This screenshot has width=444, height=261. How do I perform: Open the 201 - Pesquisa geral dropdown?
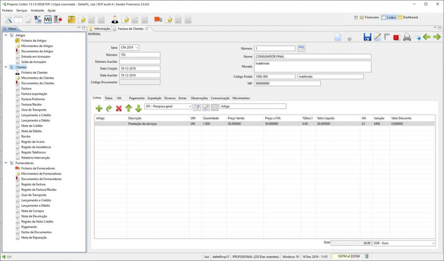[x=168, y=106]
